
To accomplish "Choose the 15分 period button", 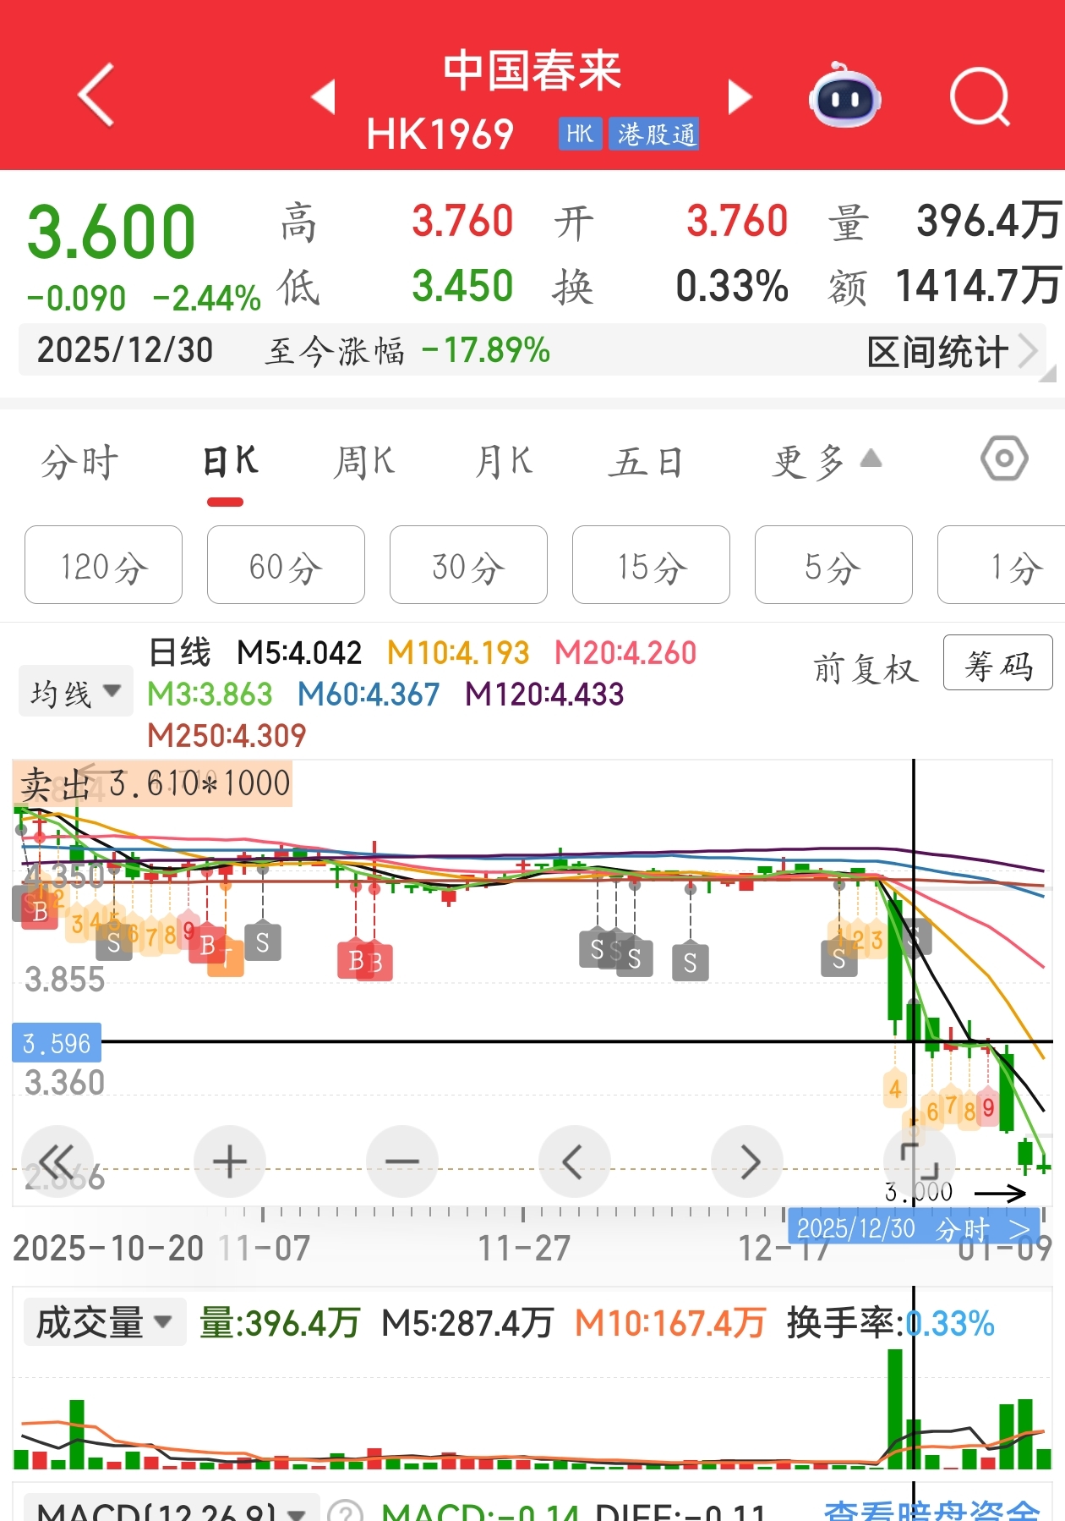I will (652, 565).
